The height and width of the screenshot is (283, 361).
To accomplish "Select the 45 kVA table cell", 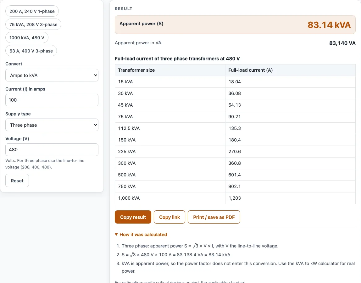I will 170,105.
